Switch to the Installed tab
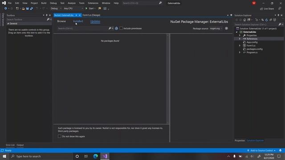This screenshot has height=160, width=285. tap(78, 21)
